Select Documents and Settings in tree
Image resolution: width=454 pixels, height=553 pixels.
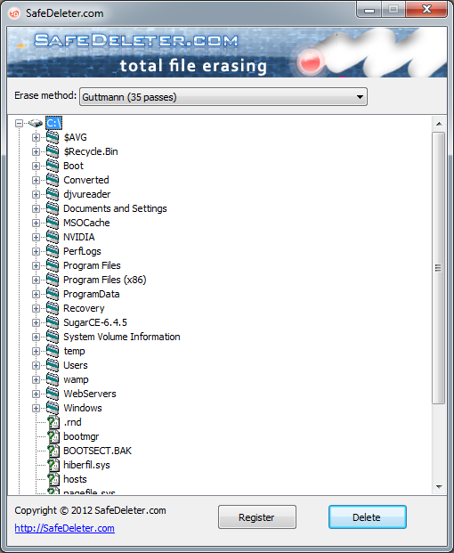click(x=115, y=208)
